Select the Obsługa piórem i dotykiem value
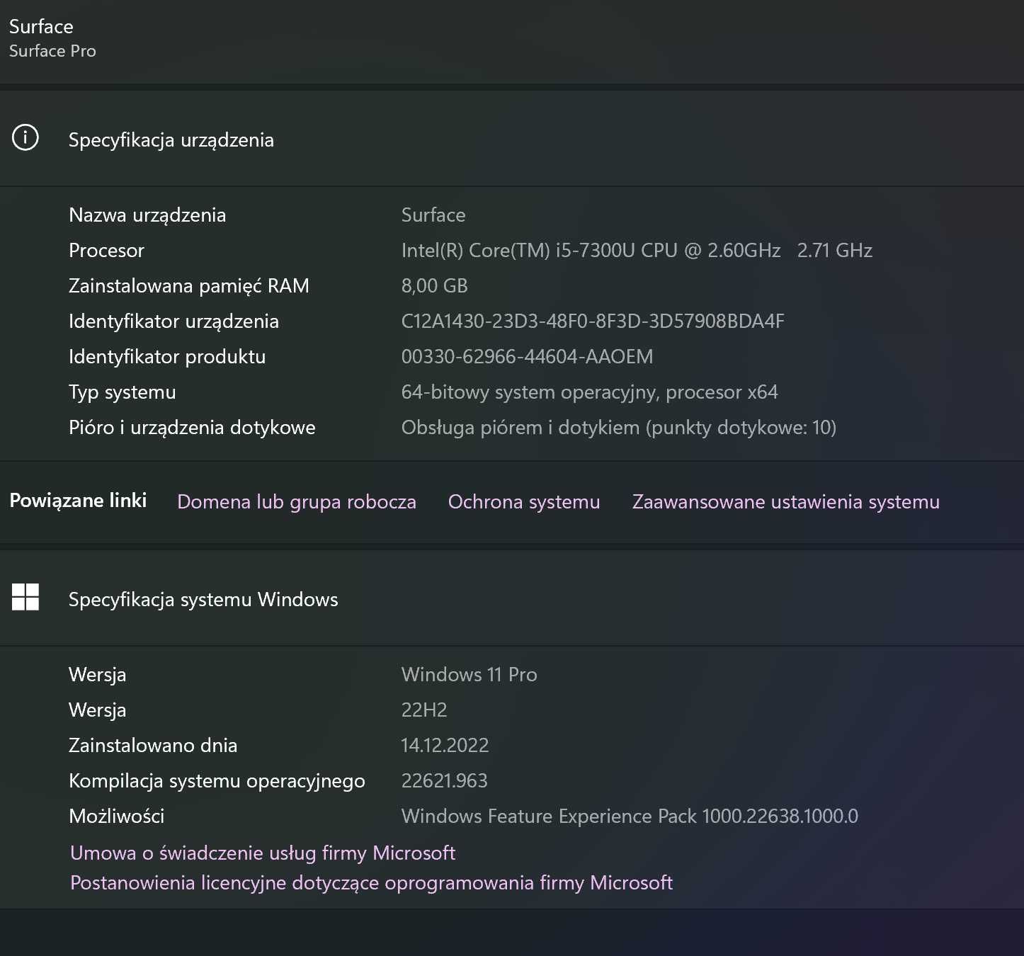 (619, 427)
